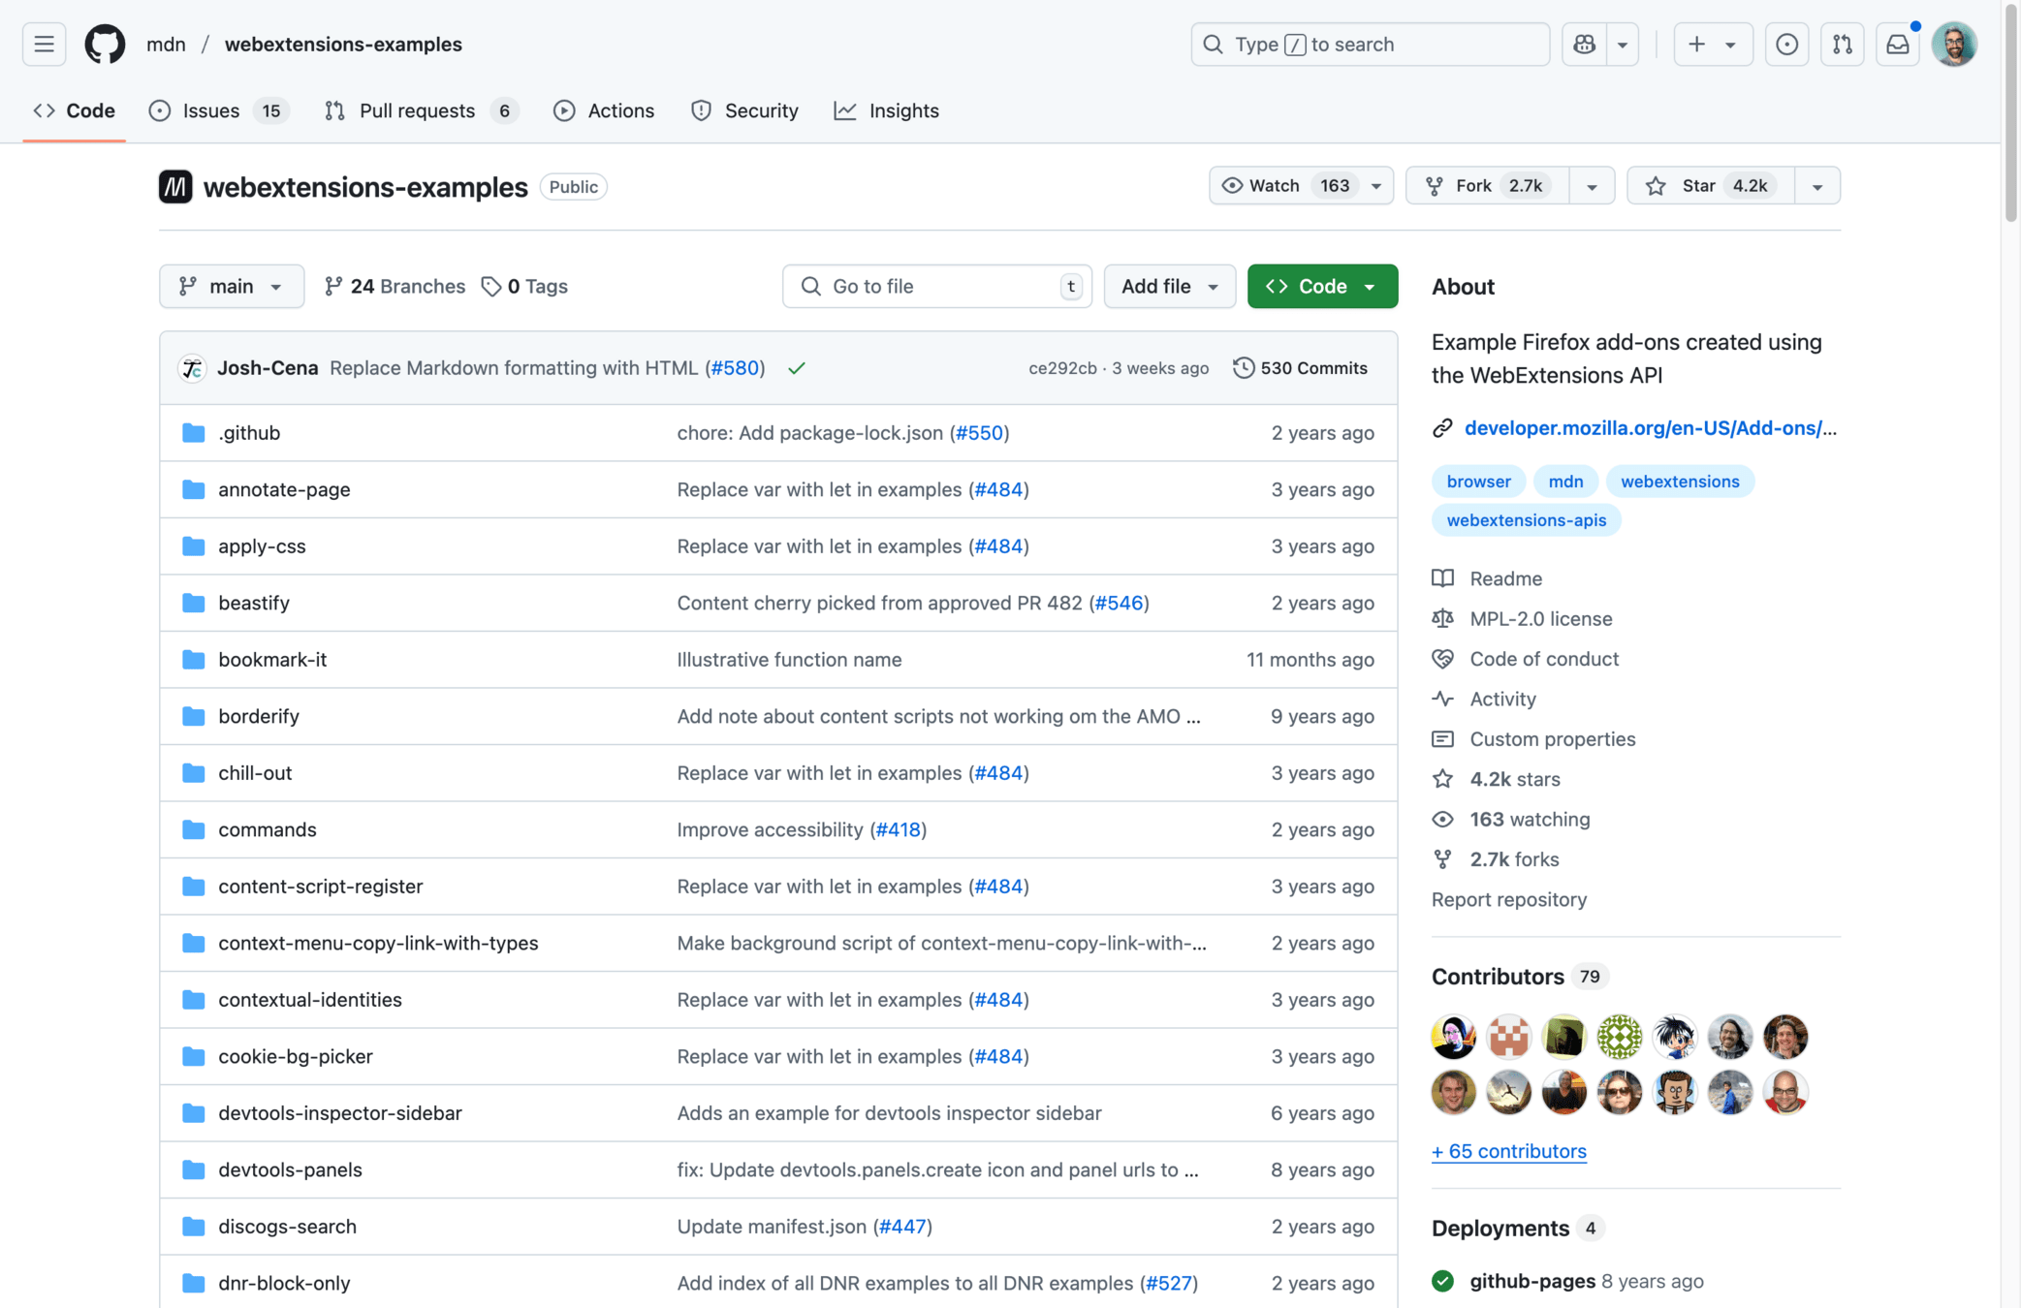Click Report repository link
The image size is (2021, 1308).
pyautogui.click(x=1508, y=900)
